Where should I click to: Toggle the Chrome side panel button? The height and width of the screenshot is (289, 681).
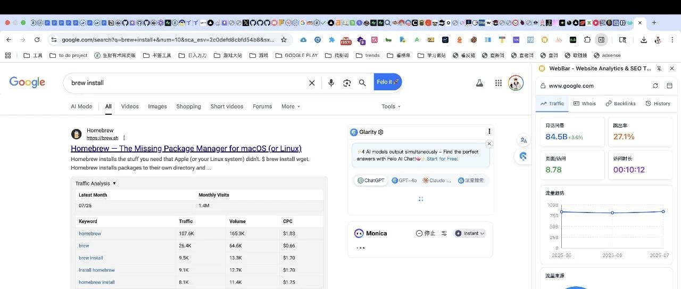pyautogui.click(x=601, y=40)
